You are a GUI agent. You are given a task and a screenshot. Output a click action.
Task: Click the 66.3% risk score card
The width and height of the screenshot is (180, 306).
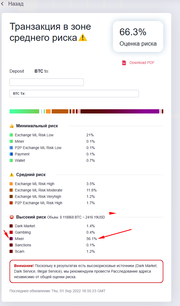pyautogui.click(x=138, y=37)
